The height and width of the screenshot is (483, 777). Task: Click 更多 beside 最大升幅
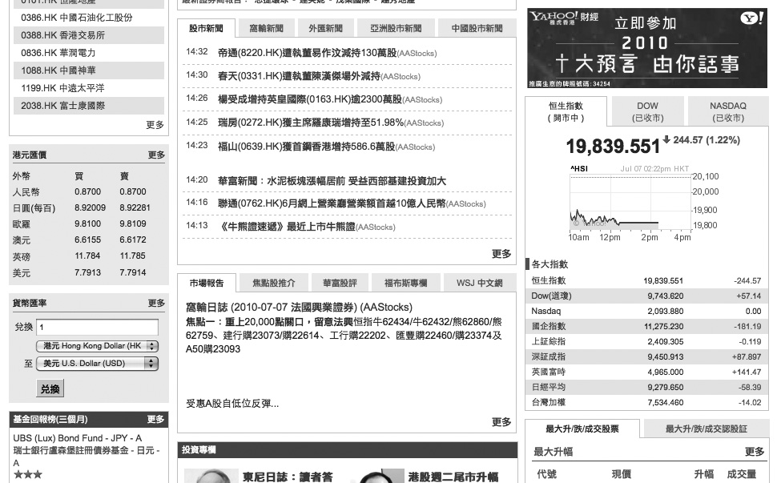point(755,452)
